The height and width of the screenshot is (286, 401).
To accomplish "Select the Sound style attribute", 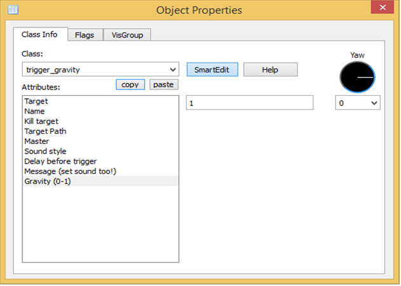I will coord(45,152).
